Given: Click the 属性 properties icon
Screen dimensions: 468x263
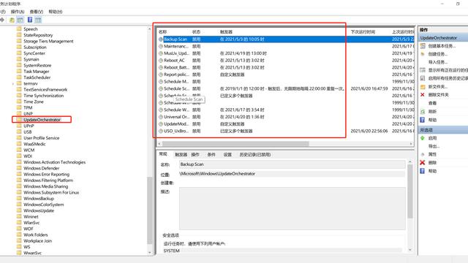Looking at the screenshot, I should (423, 154).
